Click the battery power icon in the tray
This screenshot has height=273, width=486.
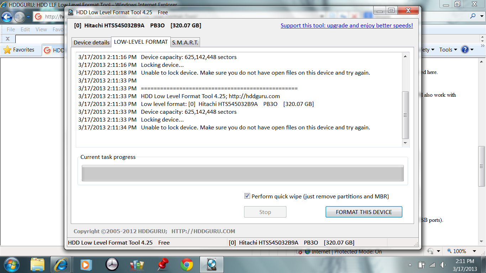[421, 265]
